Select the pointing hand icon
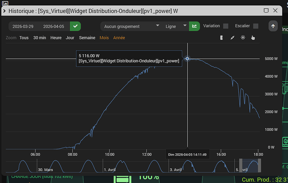 (253, 38)
